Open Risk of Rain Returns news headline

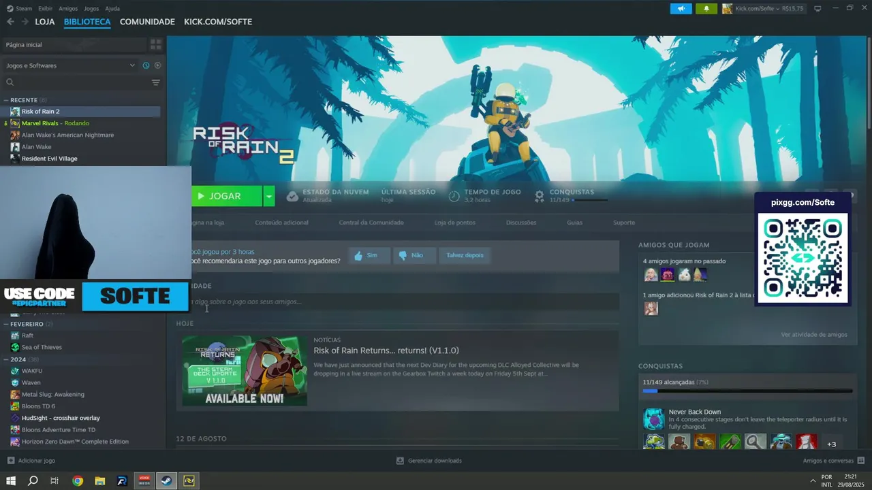tap(386, 350)
